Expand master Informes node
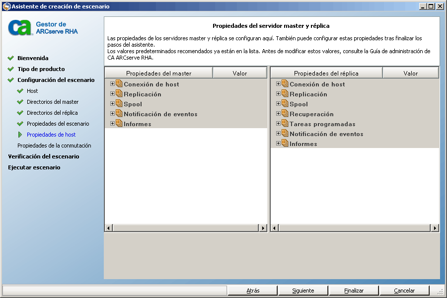 click(x=112, y=124)
